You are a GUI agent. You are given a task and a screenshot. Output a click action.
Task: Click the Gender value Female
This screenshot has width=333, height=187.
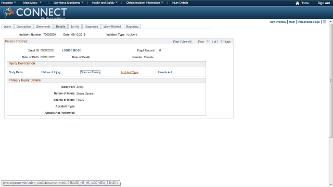149,57
